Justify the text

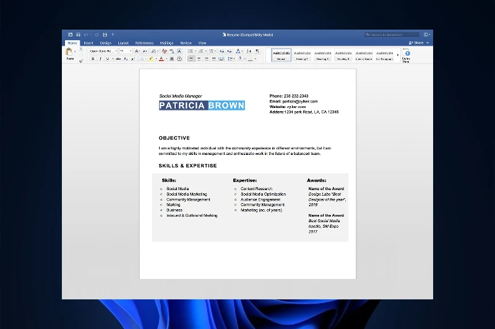coord(213,59)
